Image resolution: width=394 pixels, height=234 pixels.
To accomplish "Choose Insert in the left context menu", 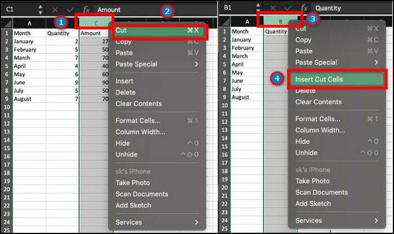I will point(157,81).
